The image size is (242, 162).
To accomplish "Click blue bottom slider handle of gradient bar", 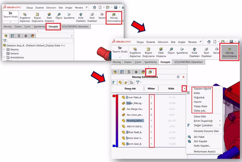I will click(x=114, y=146).
